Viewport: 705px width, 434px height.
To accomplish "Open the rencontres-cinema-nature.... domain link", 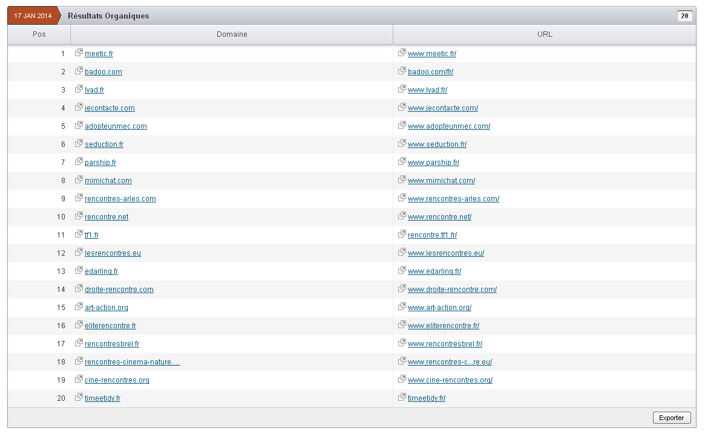I will (x=132, y=362).
